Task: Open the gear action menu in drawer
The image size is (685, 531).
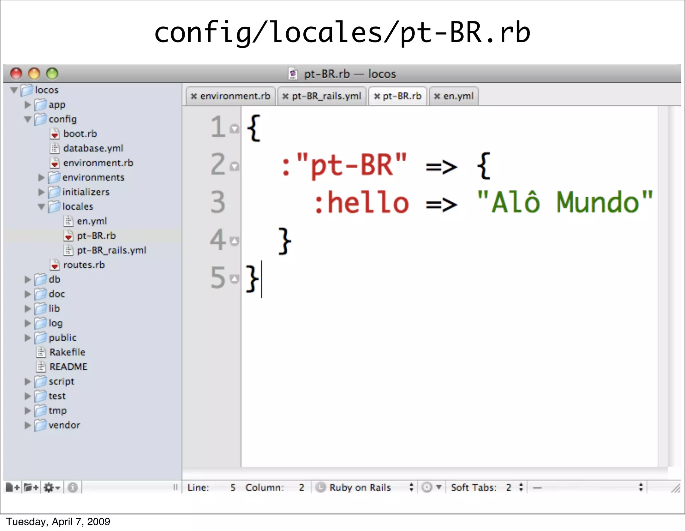Action: [x=52, y=488]
